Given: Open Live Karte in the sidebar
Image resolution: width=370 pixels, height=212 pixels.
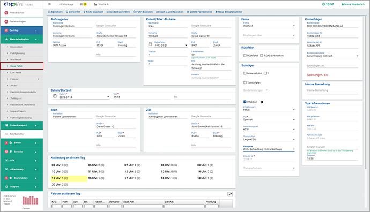Looking at the screenshot, I should tap(16, 73).
